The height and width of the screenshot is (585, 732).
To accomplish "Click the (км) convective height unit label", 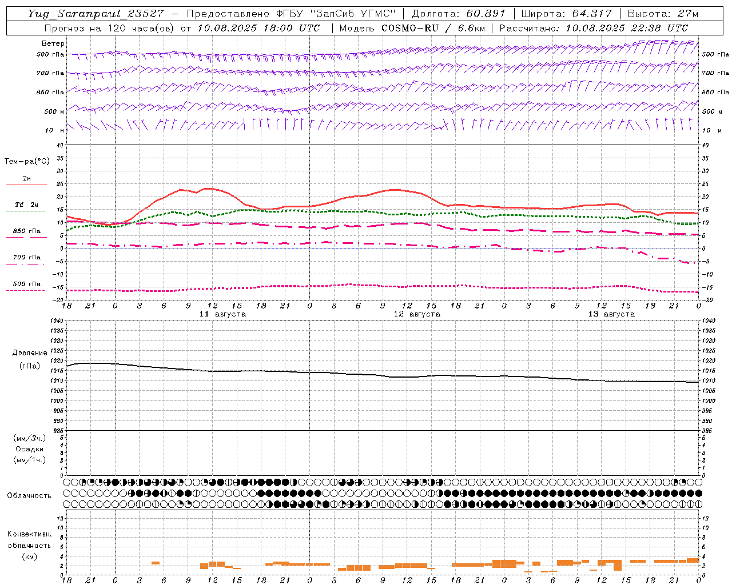I will click(x=30, y=556).
